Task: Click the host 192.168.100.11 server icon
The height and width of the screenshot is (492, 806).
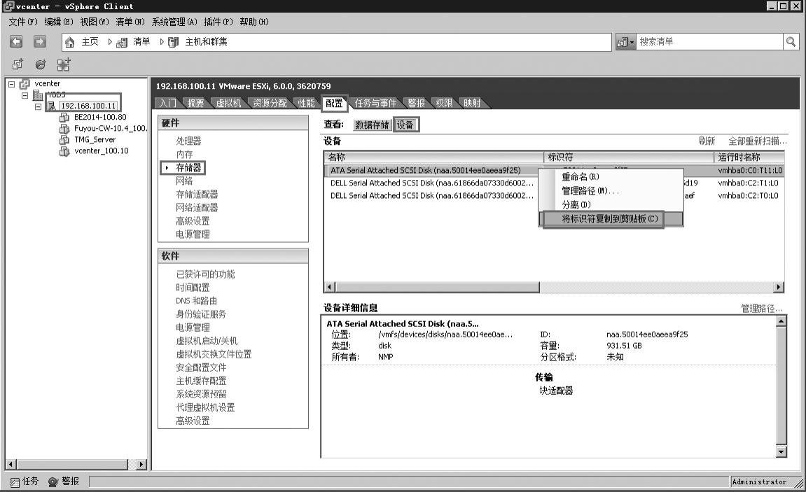Action: (51, 106)
